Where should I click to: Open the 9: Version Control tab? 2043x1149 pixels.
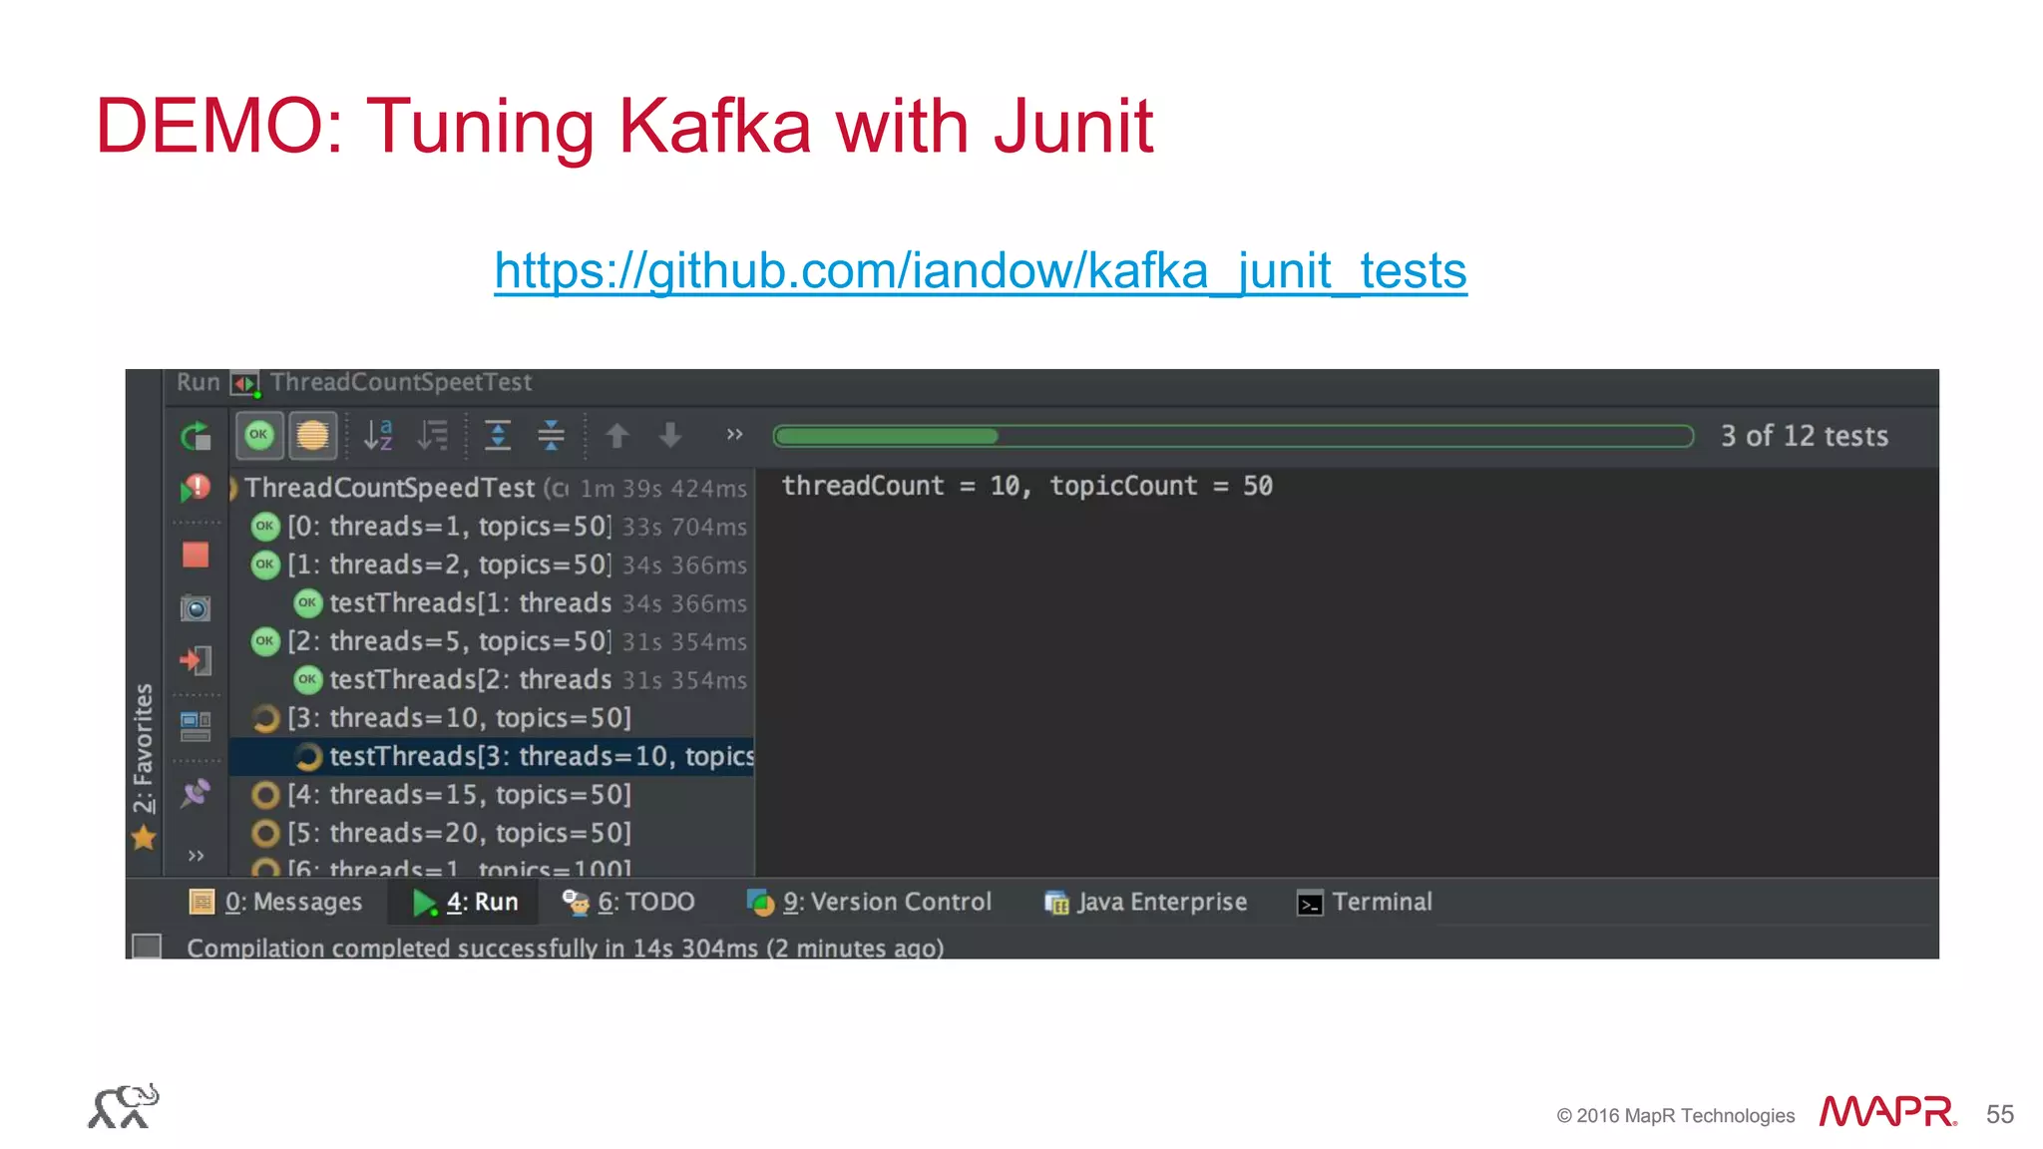[x=869, y=902]
